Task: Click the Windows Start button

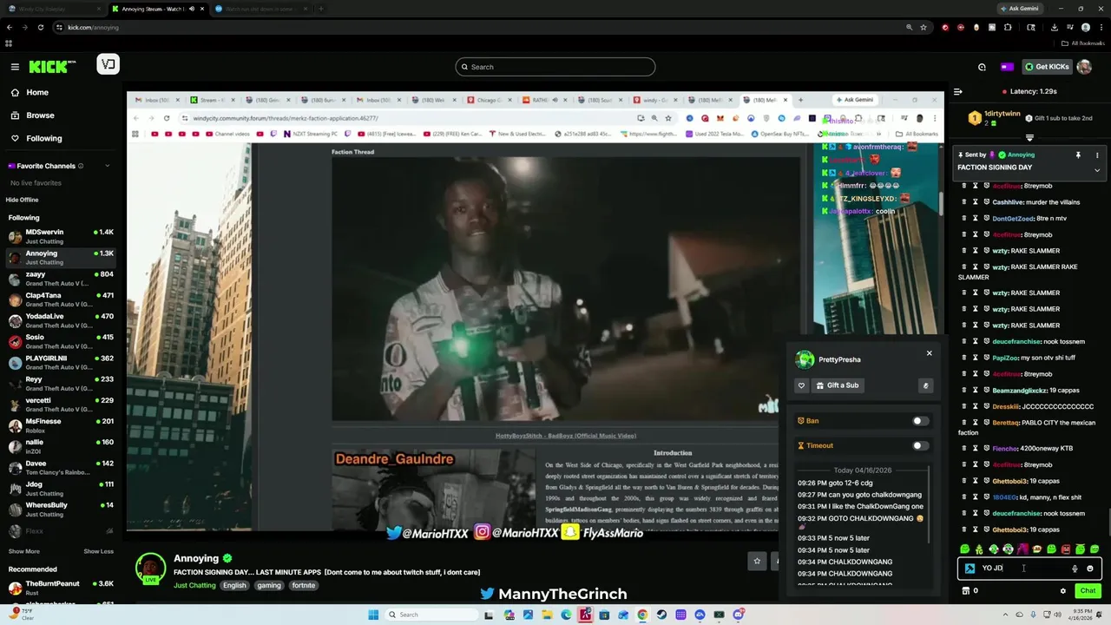Action: (373, 615)
